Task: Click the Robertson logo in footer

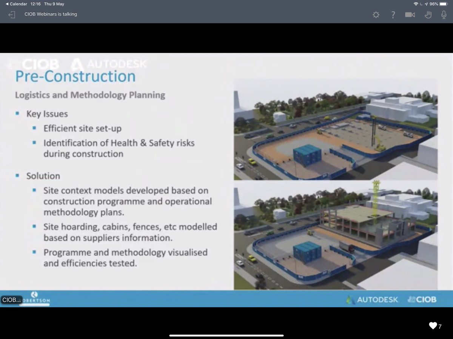Action: [35, 298]
